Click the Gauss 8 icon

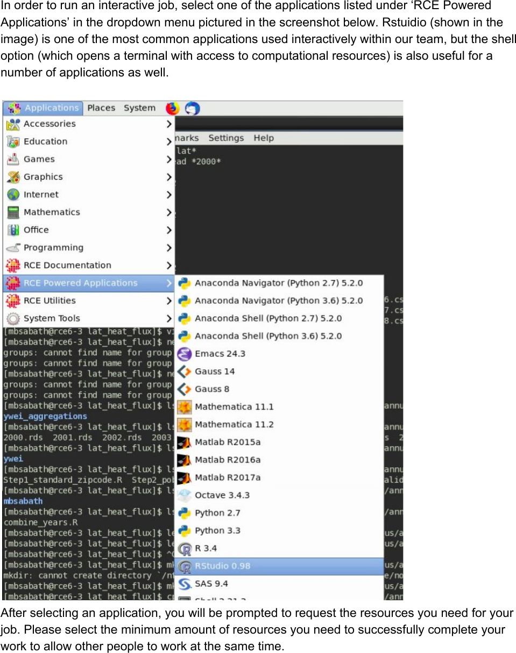[185, 390]
